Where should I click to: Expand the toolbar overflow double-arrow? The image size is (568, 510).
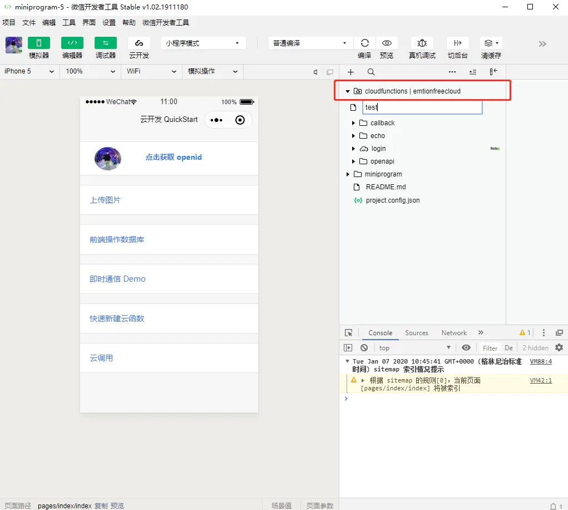542,44
